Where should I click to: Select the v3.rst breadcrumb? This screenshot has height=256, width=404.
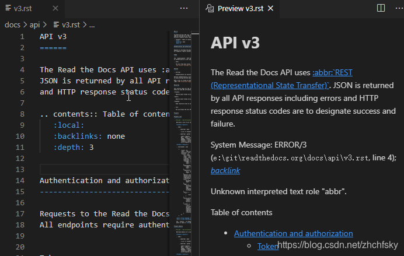(x=71, y=24)
